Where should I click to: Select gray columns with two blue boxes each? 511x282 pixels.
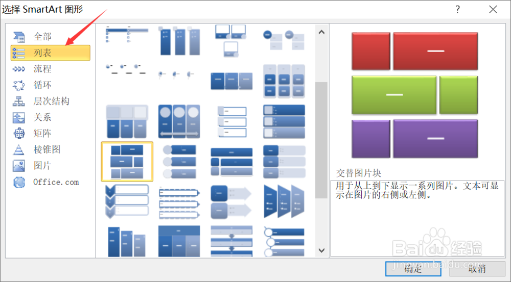(284, 81)
